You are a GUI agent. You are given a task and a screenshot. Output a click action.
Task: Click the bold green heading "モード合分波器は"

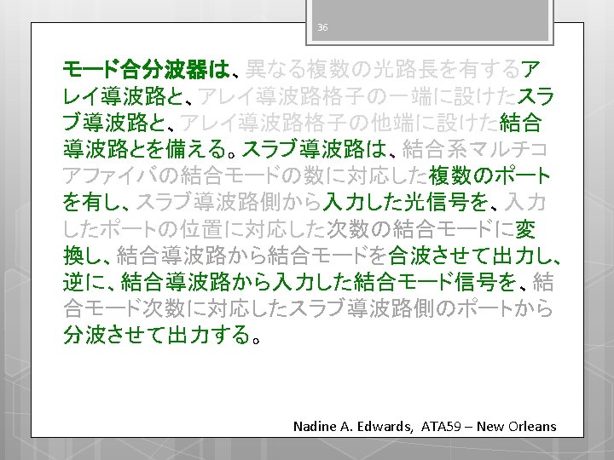pyautogui.click(x=147, y=69)
